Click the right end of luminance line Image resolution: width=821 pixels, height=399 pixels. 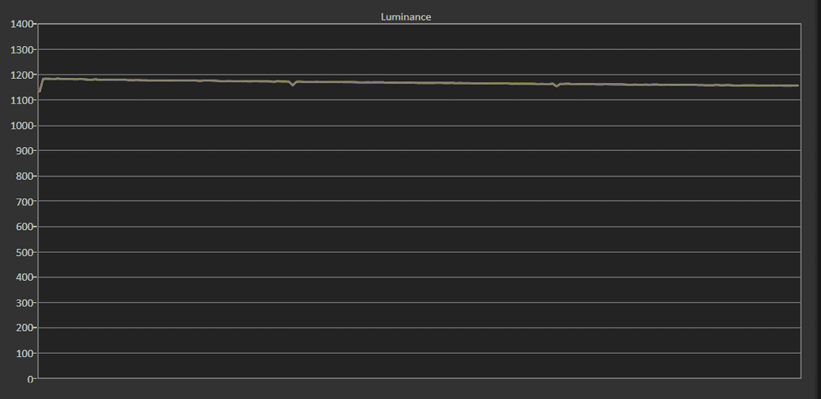(x=797, y=85)
